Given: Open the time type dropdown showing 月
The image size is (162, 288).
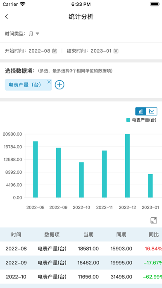Looking at the screenshot, I should tap(34, 34).
